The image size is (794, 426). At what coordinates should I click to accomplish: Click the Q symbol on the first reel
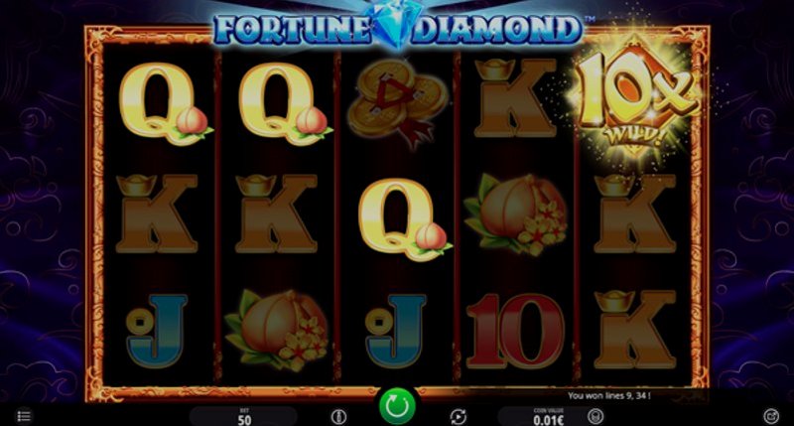tap(163, 104)
